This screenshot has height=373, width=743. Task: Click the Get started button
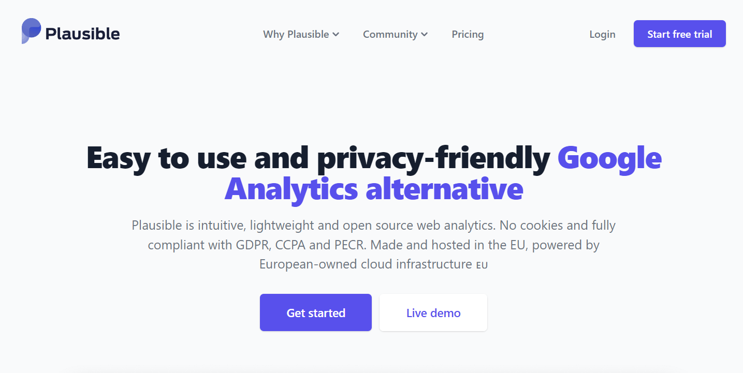tap(315, 312)
